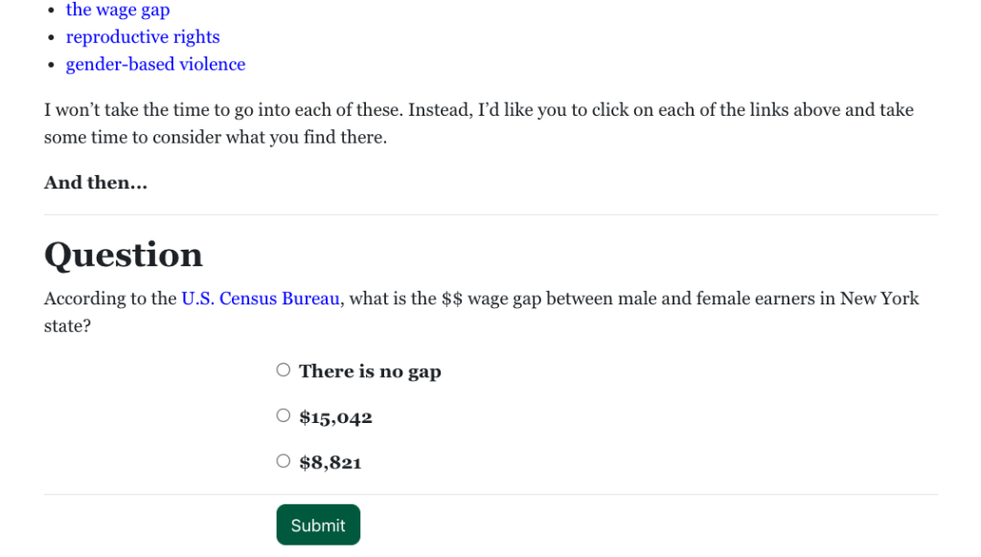This screenshot has width=981, height=557.
Task: Click the "There is no gap" label text
Action: [370, 371]
